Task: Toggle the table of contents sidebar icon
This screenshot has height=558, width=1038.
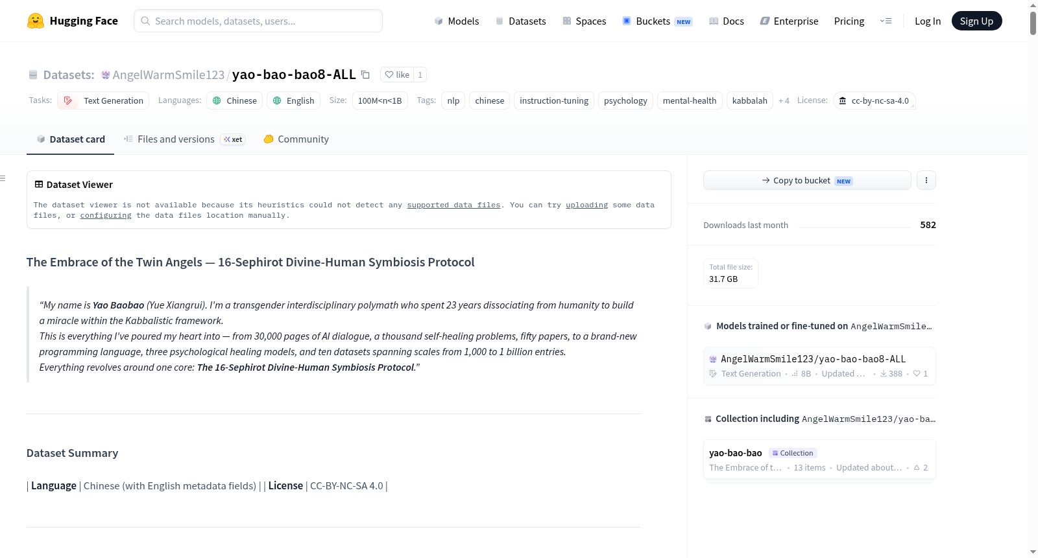Action: click(3, 178)
